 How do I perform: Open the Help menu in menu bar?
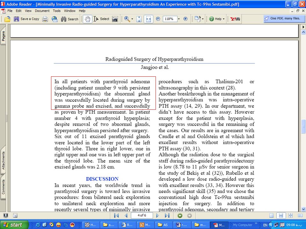click(82, 11)
